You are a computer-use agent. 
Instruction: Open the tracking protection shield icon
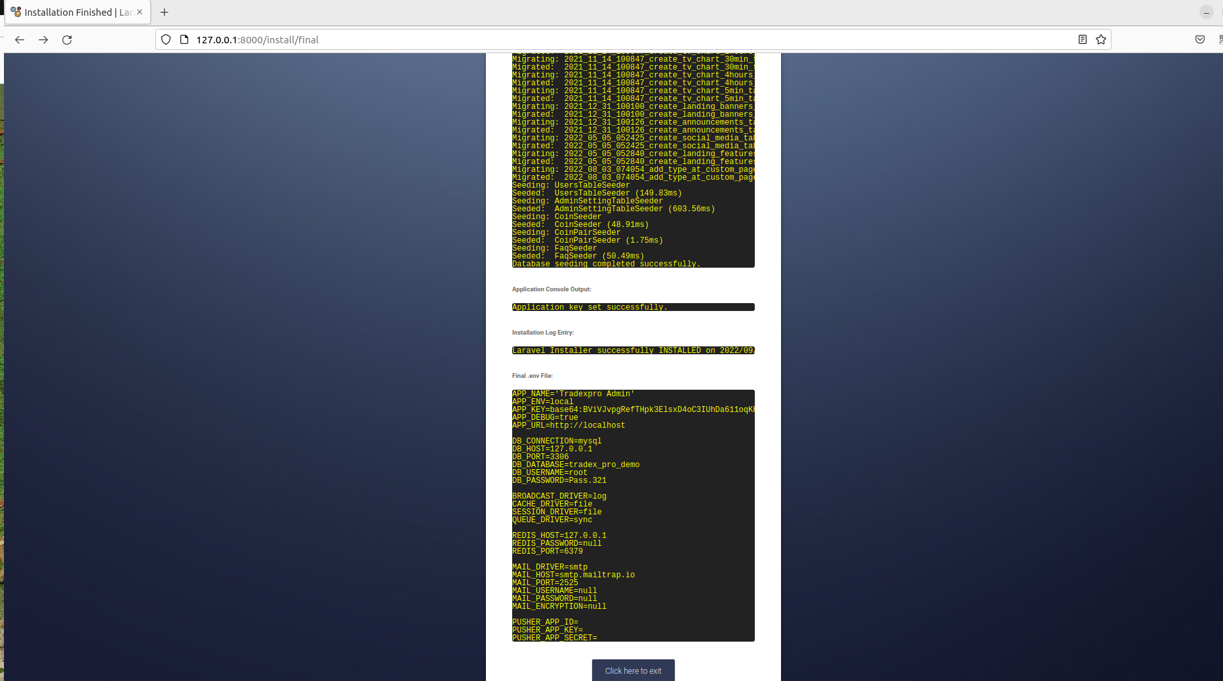tap(166, 40)
